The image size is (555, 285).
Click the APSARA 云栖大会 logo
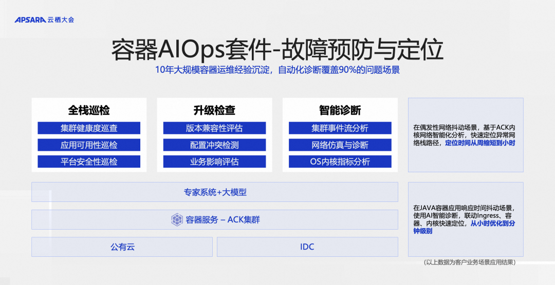pyautogui.click(x=45, y=20)
